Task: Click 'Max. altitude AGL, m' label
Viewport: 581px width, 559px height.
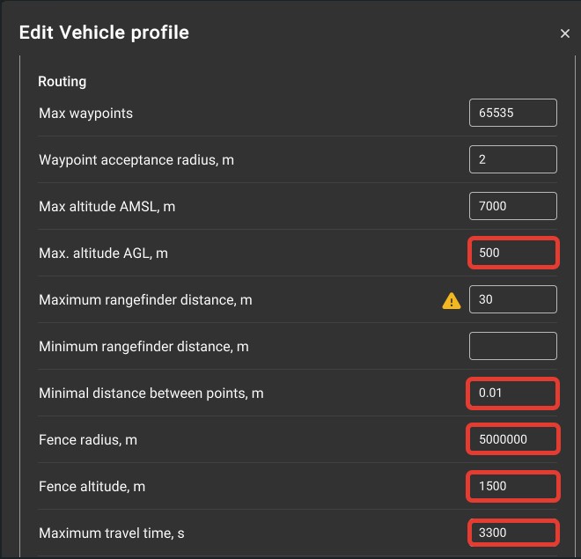Action: [103, 254]
